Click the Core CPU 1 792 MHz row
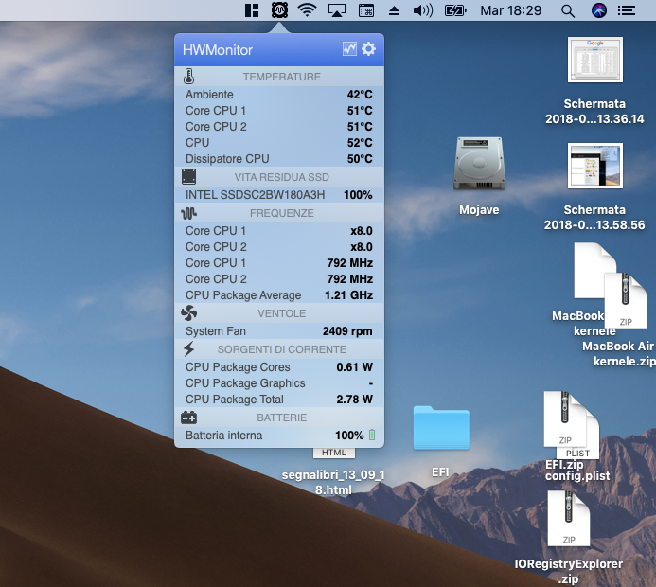 279,263
